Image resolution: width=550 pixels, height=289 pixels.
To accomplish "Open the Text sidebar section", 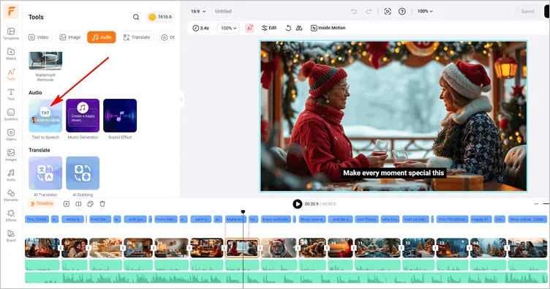I will pos(11,94).
